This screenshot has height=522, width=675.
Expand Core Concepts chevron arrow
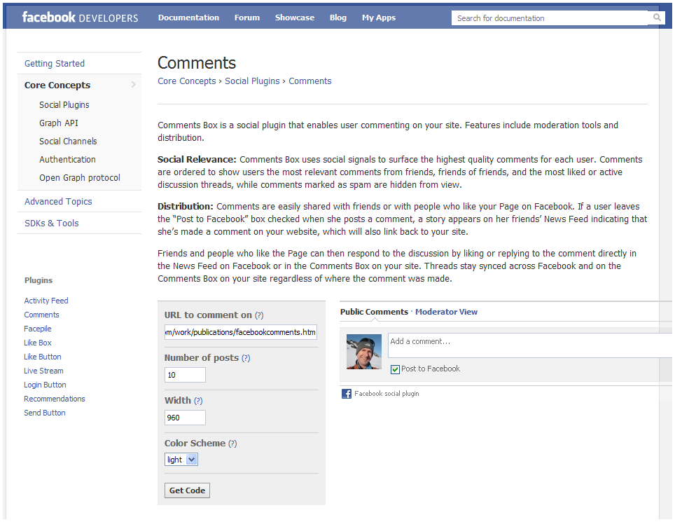(134, 85)
